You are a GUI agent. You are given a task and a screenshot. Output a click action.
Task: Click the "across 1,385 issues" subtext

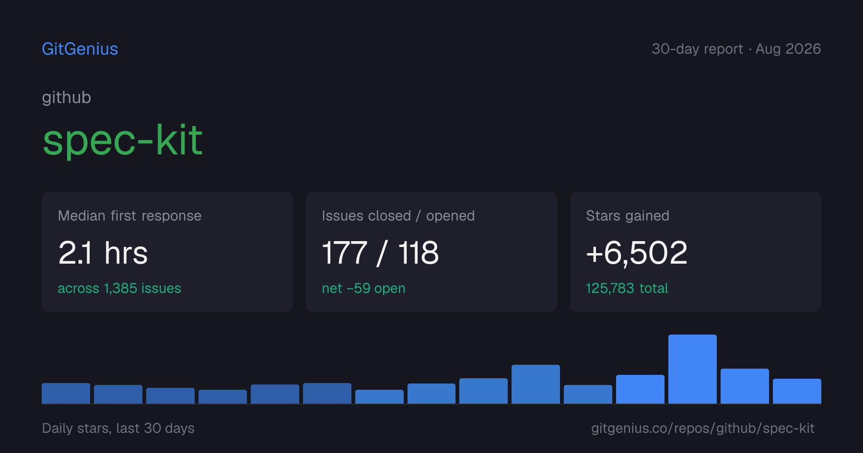tap(119, 288)
